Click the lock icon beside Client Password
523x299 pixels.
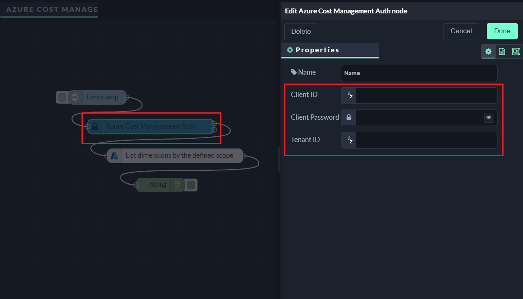pos(349,118)
